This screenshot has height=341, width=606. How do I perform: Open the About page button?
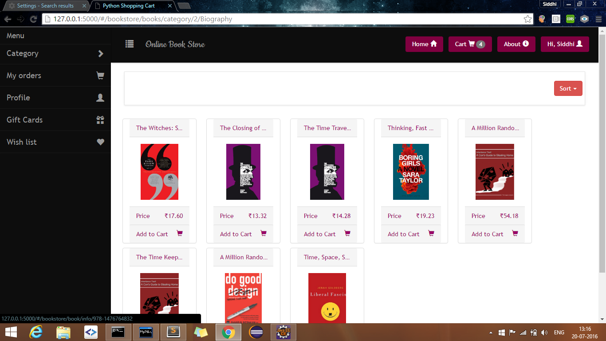516,44
